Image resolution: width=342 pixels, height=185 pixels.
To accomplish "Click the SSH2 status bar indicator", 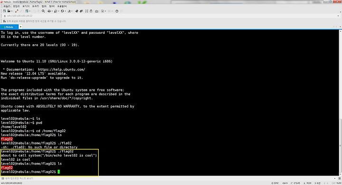I will click(x=275, y=183).
